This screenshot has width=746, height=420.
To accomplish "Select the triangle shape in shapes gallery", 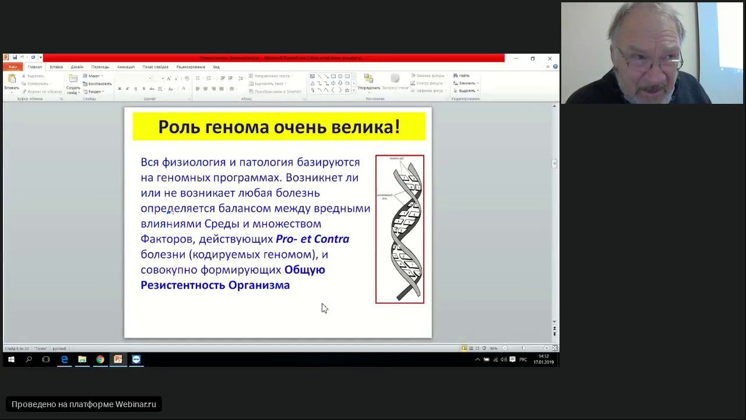I will click(x=312, y=83).
